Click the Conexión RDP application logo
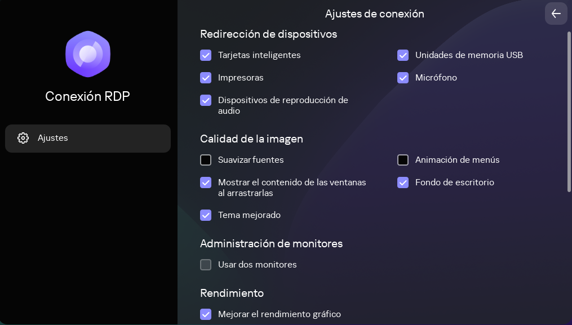This screenshot has width=572, height=325. click(87, 54)
